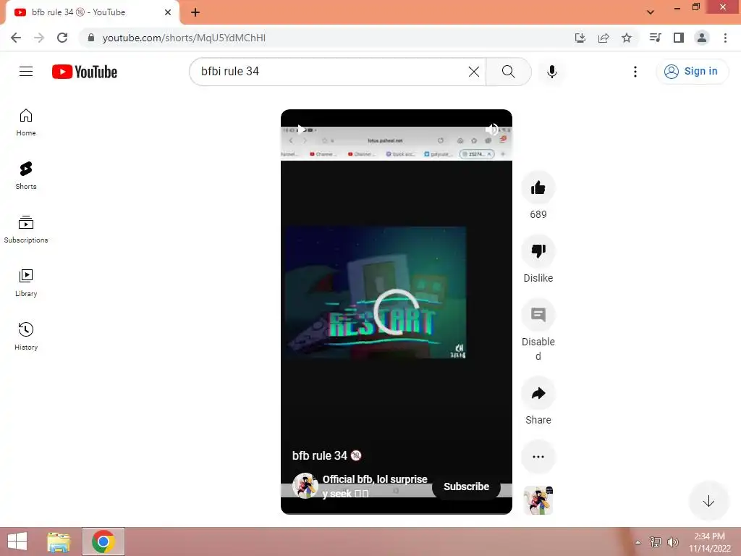Viewport: 741px width, 556px height.
Task: Open History in the sidebar
Action: click(26, 336)
